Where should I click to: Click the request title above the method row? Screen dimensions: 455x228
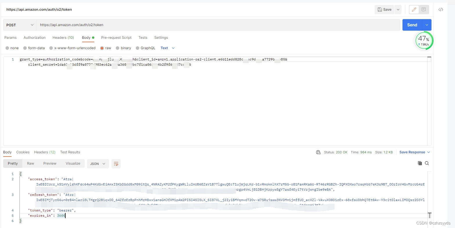[x=39, y=10]
